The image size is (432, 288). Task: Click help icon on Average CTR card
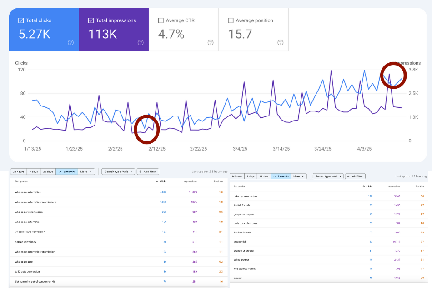(x=211, y=43)
